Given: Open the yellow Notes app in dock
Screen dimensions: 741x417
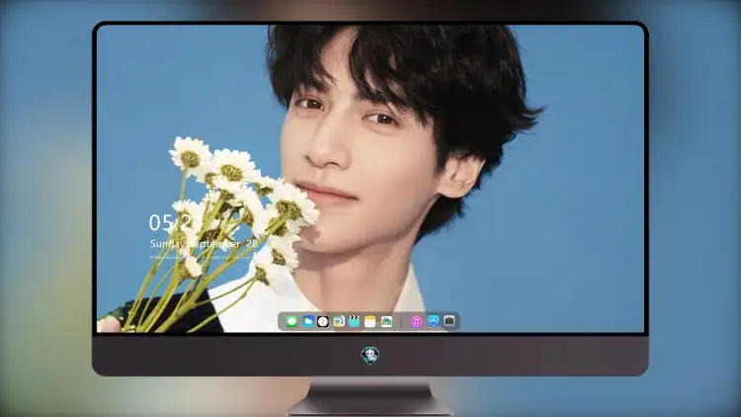Looking at the screenshot, I should (x=370, y=322).
